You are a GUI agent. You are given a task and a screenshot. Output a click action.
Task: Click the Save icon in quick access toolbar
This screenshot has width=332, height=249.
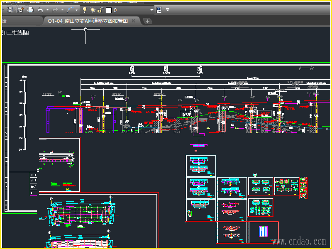11,10
